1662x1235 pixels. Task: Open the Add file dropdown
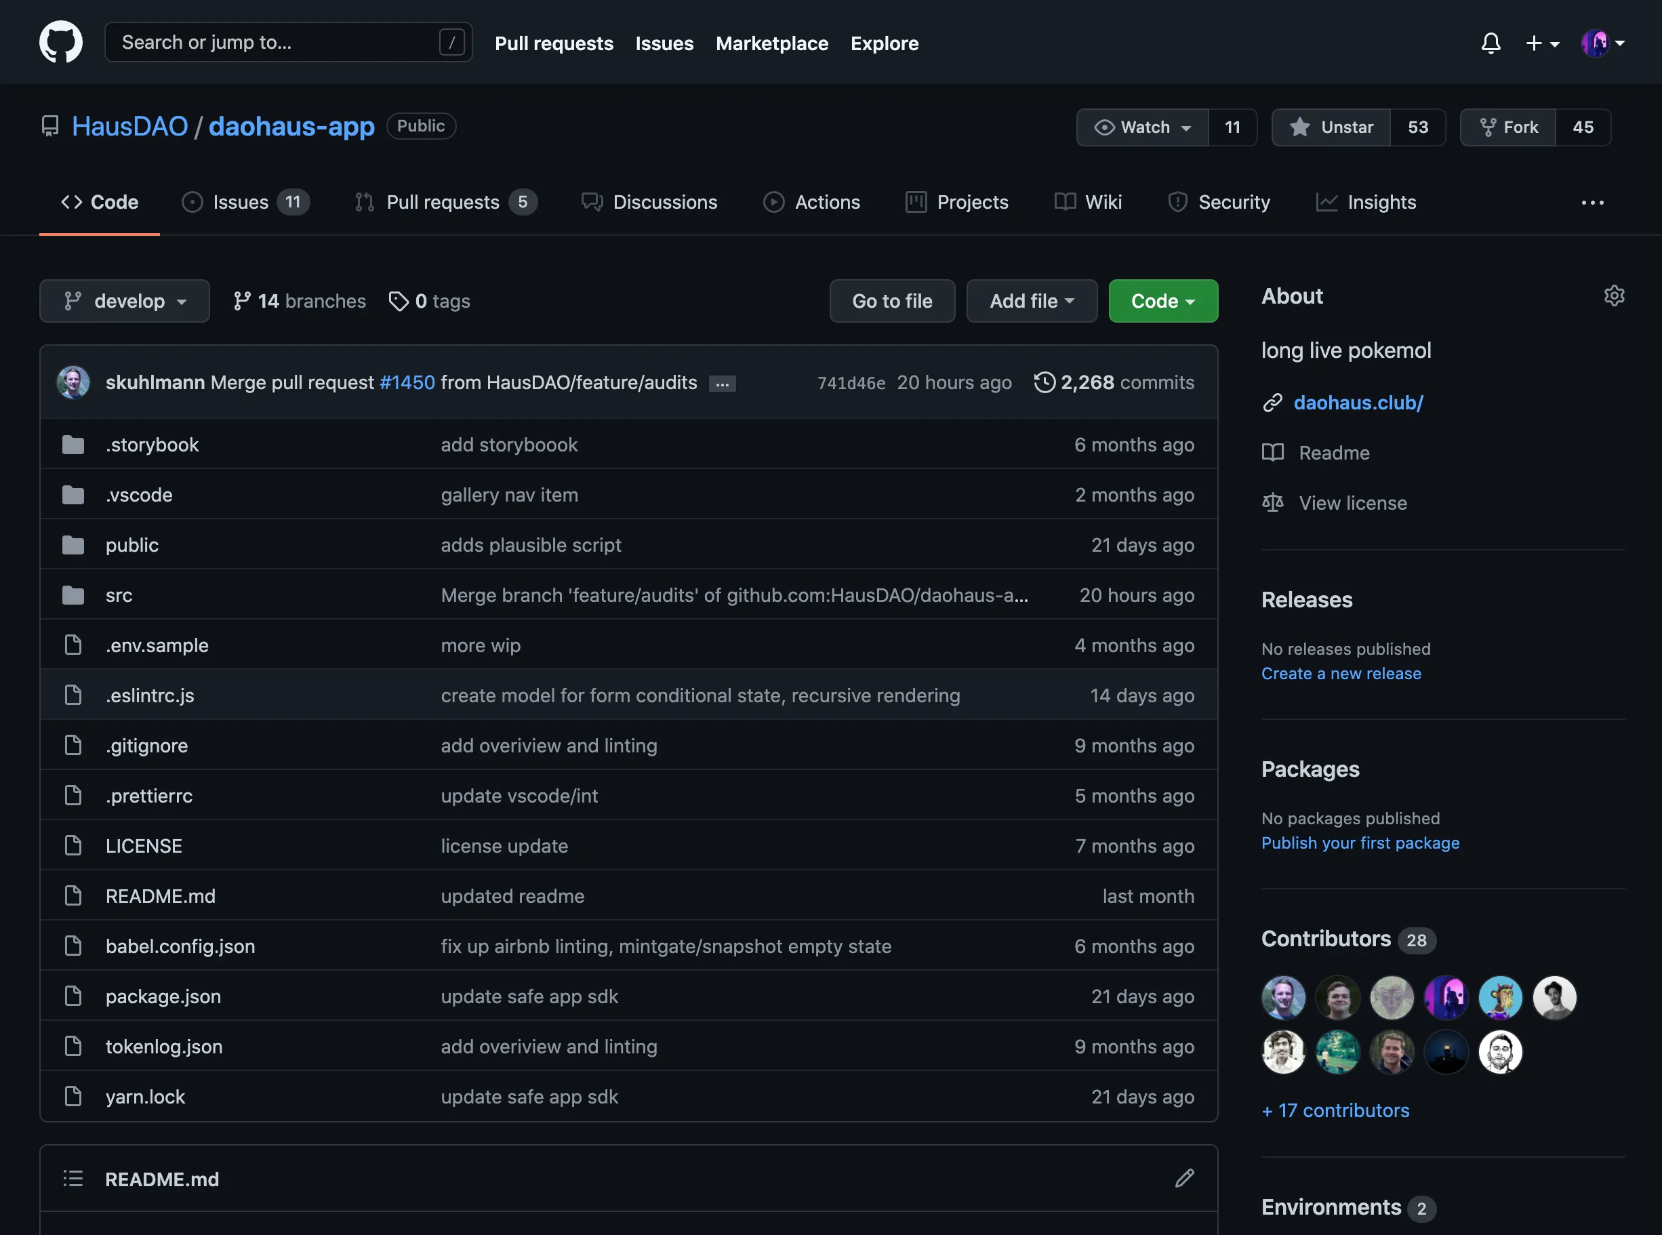tap(1031, 300)
